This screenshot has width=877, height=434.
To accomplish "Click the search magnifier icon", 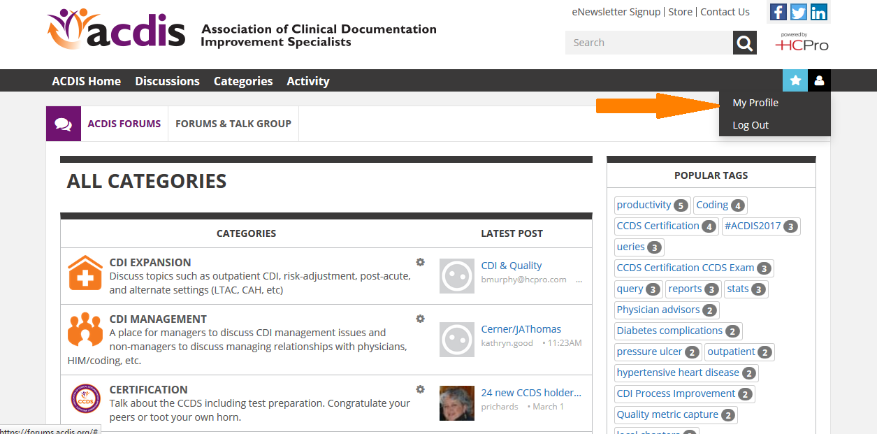I will point(744,42).
